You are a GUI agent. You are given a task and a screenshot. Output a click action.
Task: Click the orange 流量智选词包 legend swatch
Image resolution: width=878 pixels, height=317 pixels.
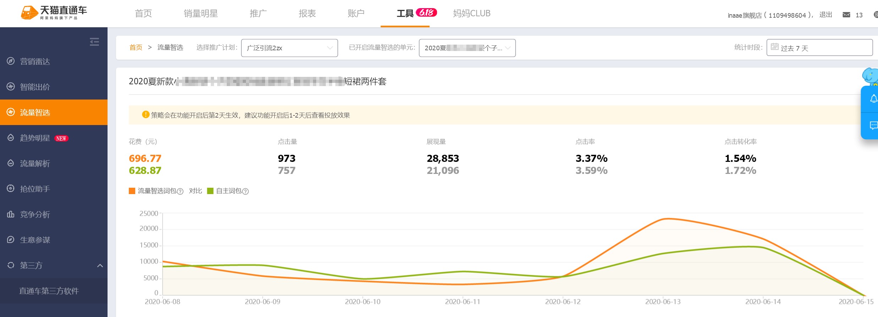click(132, 191)
